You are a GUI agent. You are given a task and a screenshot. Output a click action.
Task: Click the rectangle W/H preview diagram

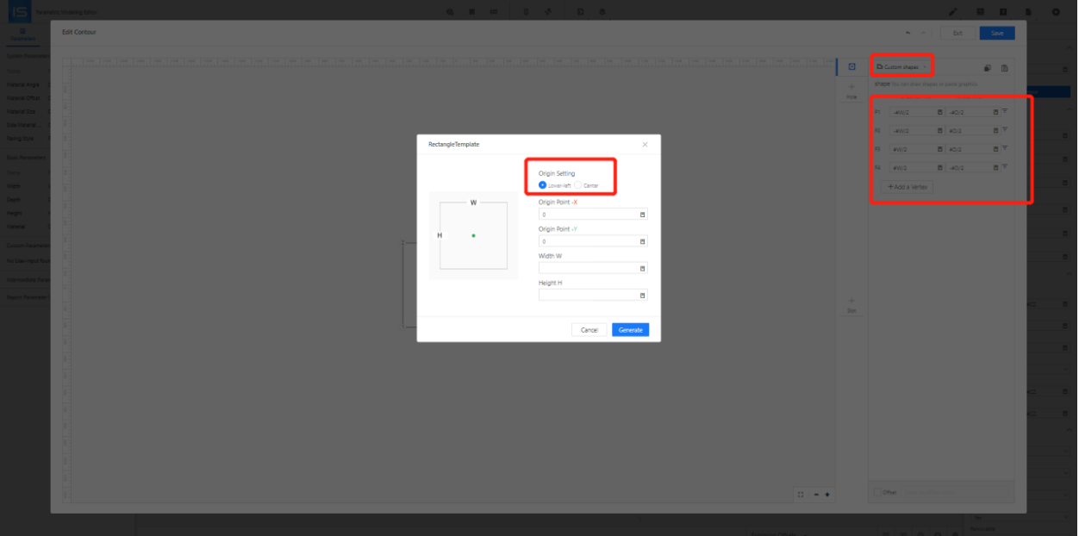click(473, 235)
